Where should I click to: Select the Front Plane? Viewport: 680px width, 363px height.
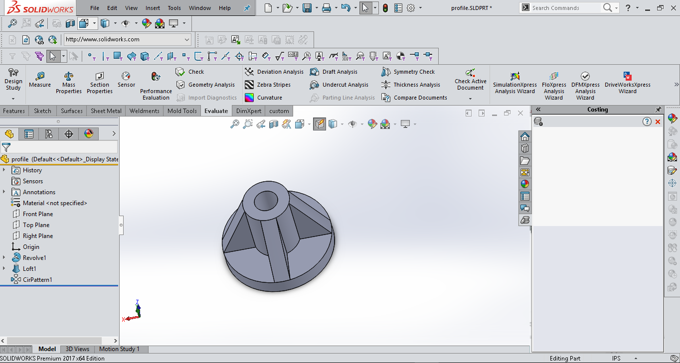pos(32,214)
